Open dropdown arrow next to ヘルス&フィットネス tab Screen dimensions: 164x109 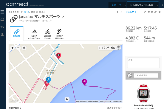[157, 5]
